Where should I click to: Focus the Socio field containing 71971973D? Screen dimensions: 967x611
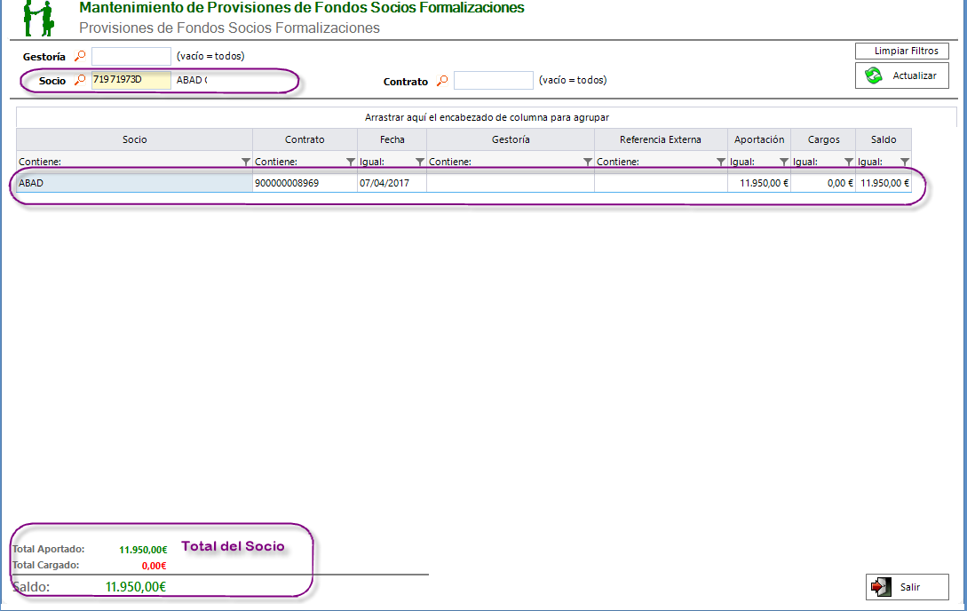point(131,80)
